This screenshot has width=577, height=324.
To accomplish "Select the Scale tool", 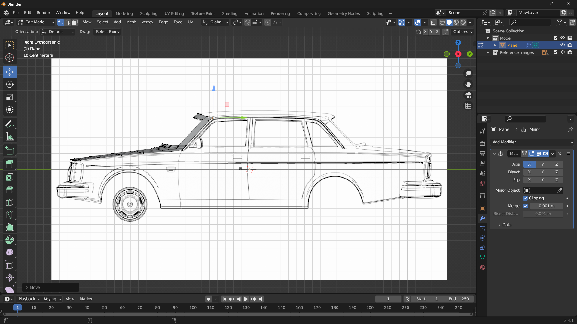I will (10, 97).
